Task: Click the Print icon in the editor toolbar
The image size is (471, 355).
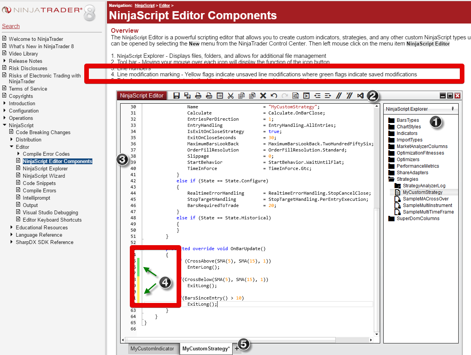Action: (x=198, y=96)
